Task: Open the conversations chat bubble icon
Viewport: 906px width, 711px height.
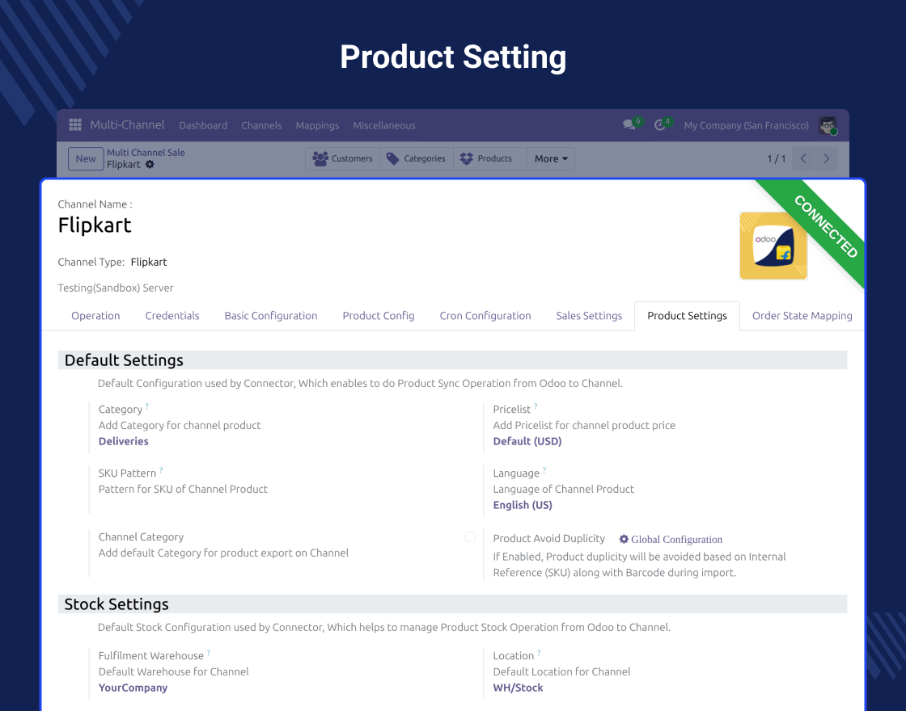Action: tap(629, 124)
